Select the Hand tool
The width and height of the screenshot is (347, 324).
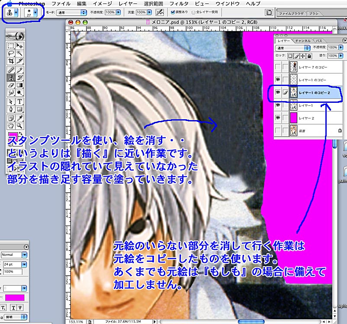(11, 126)
